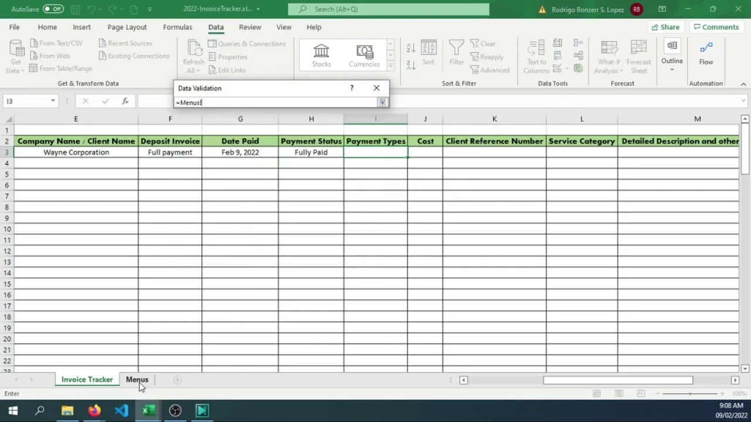Open the Page Layout tab
Screen dimensions: 751x422
click(x=127, y=27)
